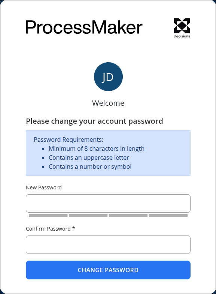Viewport: 216px width, 294px height.
Task: Focus the Confirm Password field
Action: [108, 244]
